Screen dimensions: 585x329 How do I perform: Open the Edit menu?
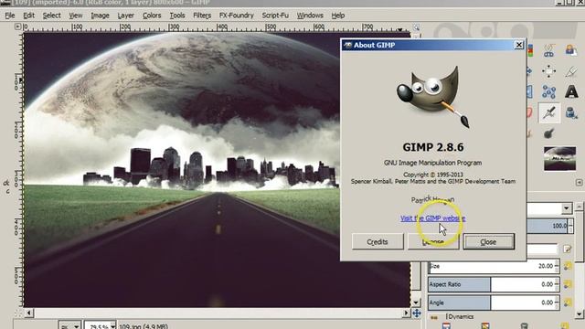point(28,16)
